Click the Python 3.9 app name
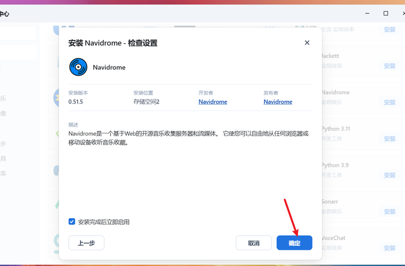Screen dimensions: 405x266 pos(335,165)
